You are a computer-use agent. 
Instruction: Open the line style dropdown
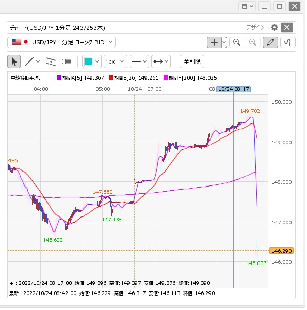point(139,61)
